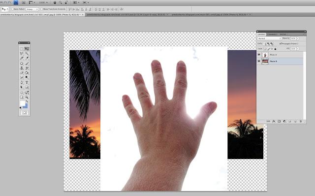Screen dimensions: 315x196
Task: Swap foreground and background colors
Action: tap(27, 101)
